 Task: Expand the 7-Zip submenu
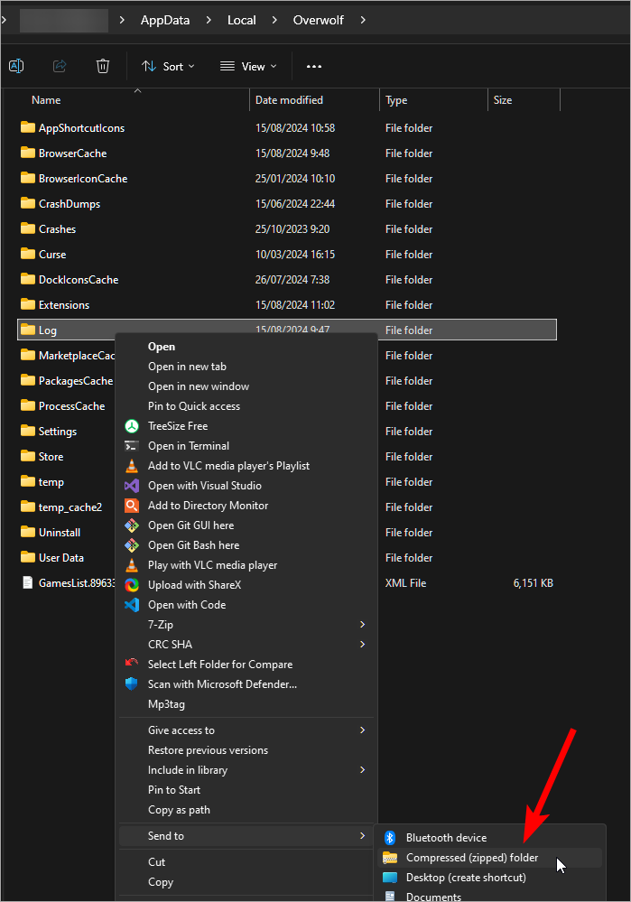coord(362,624)
